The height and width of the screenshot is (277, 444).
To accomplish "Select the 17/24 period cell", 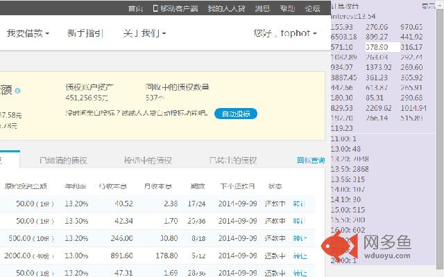I will 196,204.
